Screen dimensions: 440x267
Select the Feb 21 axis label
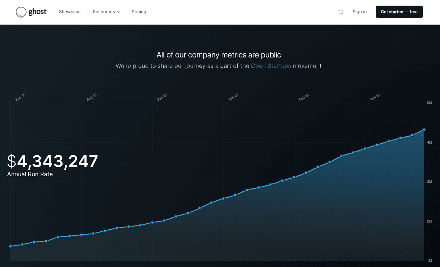(x=304, y=97)
